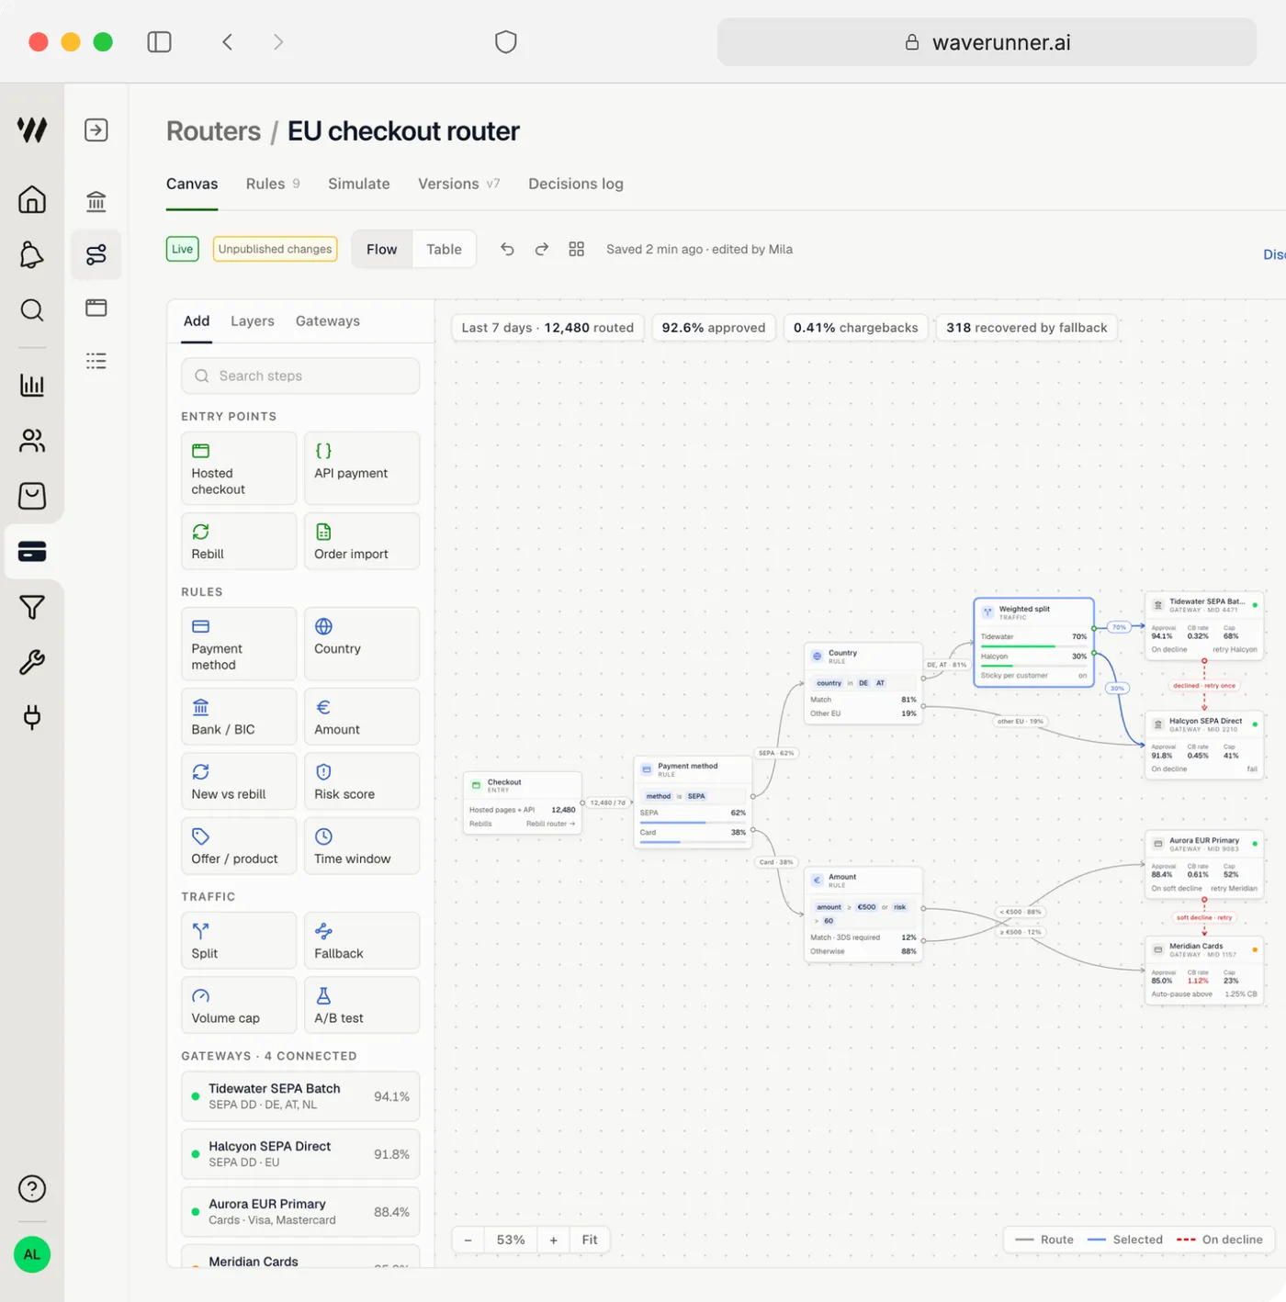This screenshot has height=1302, width=1286.
Task: Add an API payment entry point
Action: [x=362, y=468]
